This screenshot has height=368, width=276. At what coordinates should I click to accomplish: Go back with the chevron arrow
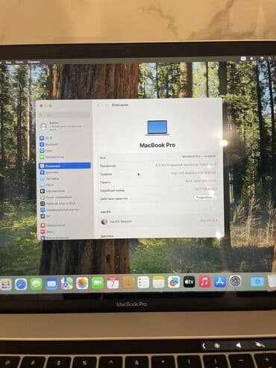[98, 105]
